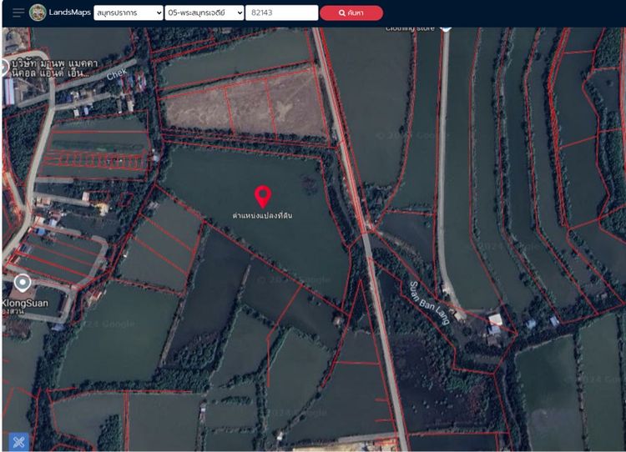The image size is (626, 452).
Task: Click the Clothing store label text
Action: (411, 29)
